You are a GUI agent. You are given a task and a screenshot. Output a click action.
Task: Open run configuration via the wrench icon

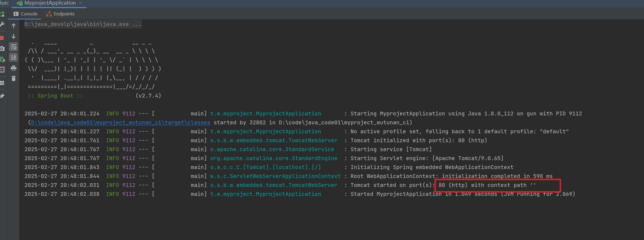(2, 25)
